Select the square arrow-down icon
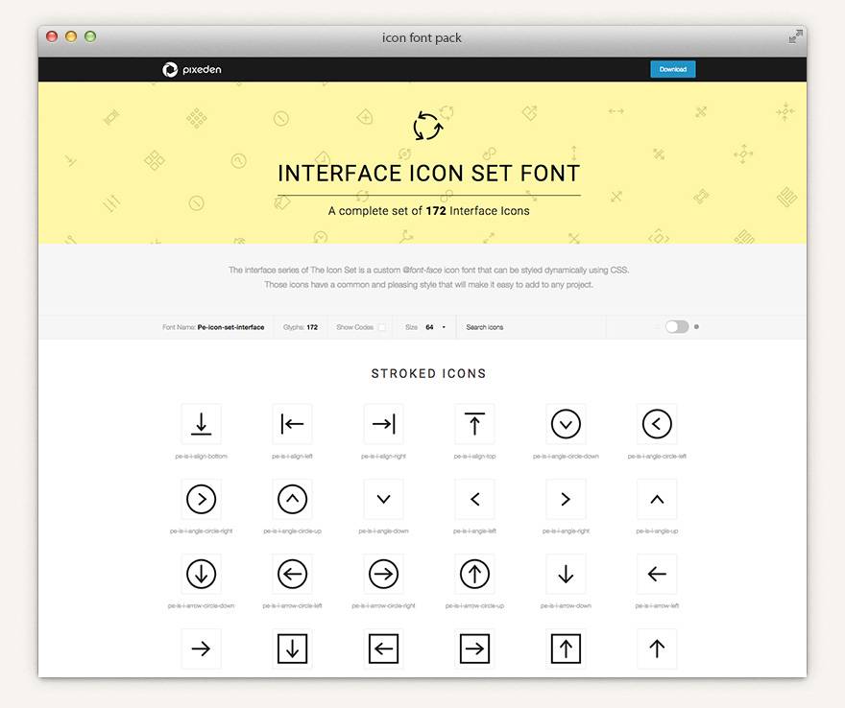Screen dimensions: 845x708 coord(292,649)
